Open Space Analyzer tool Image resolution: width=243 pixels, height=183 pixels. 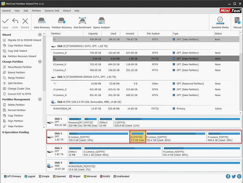pos(101,23)
